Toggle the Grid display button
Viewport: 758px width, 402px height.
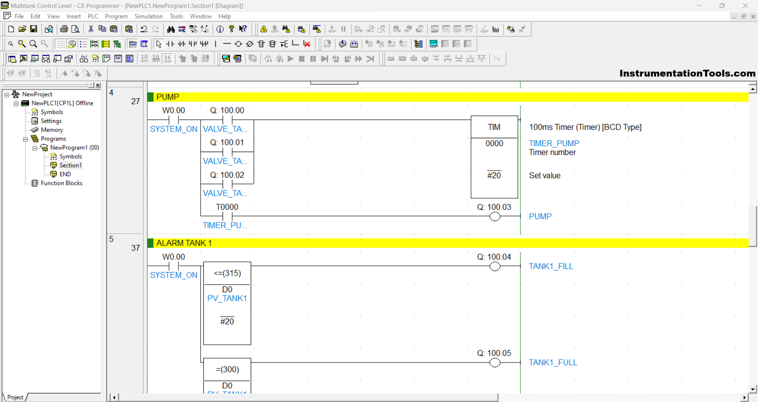pyautogui.click(x=60, y=44)
